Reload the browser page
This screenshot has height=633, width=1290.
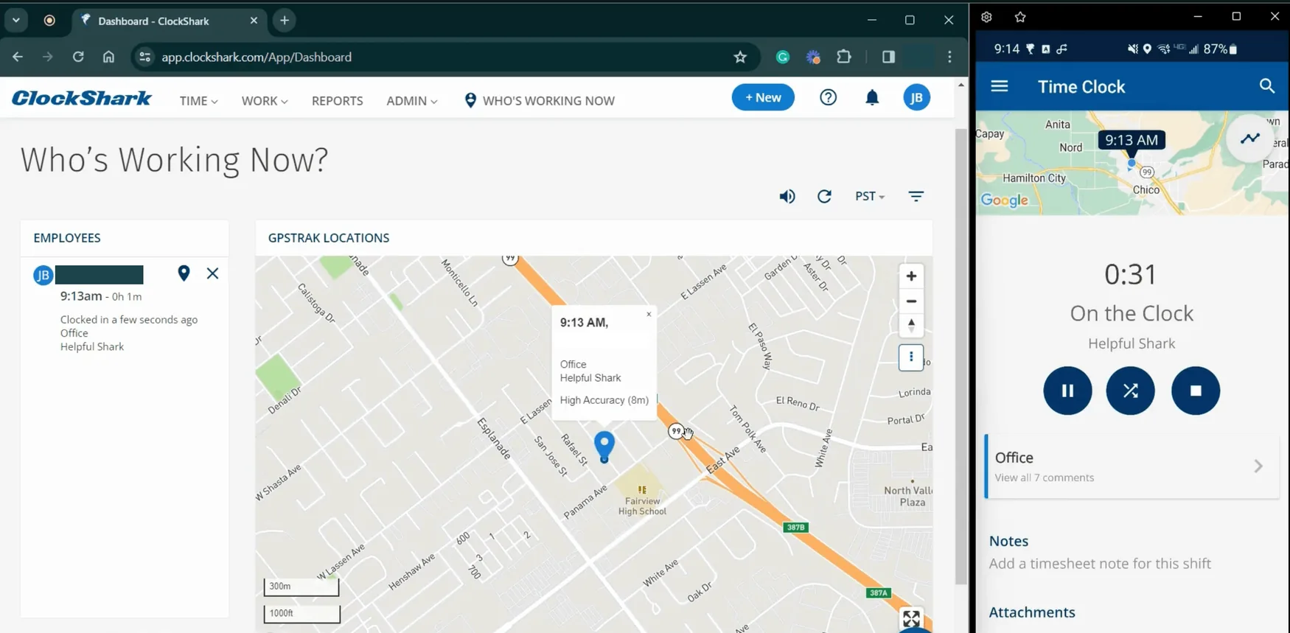point(78,57)
